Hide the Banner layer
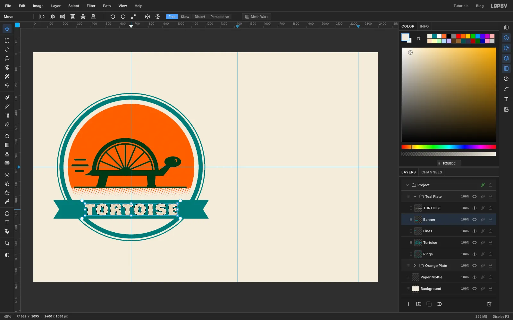Viewport: 513px width, 320px height. (475, 220)
